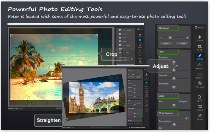The image size is (210, 132).
Task: Click the enlarged Temperature slider handle
Action: [174, 125]
